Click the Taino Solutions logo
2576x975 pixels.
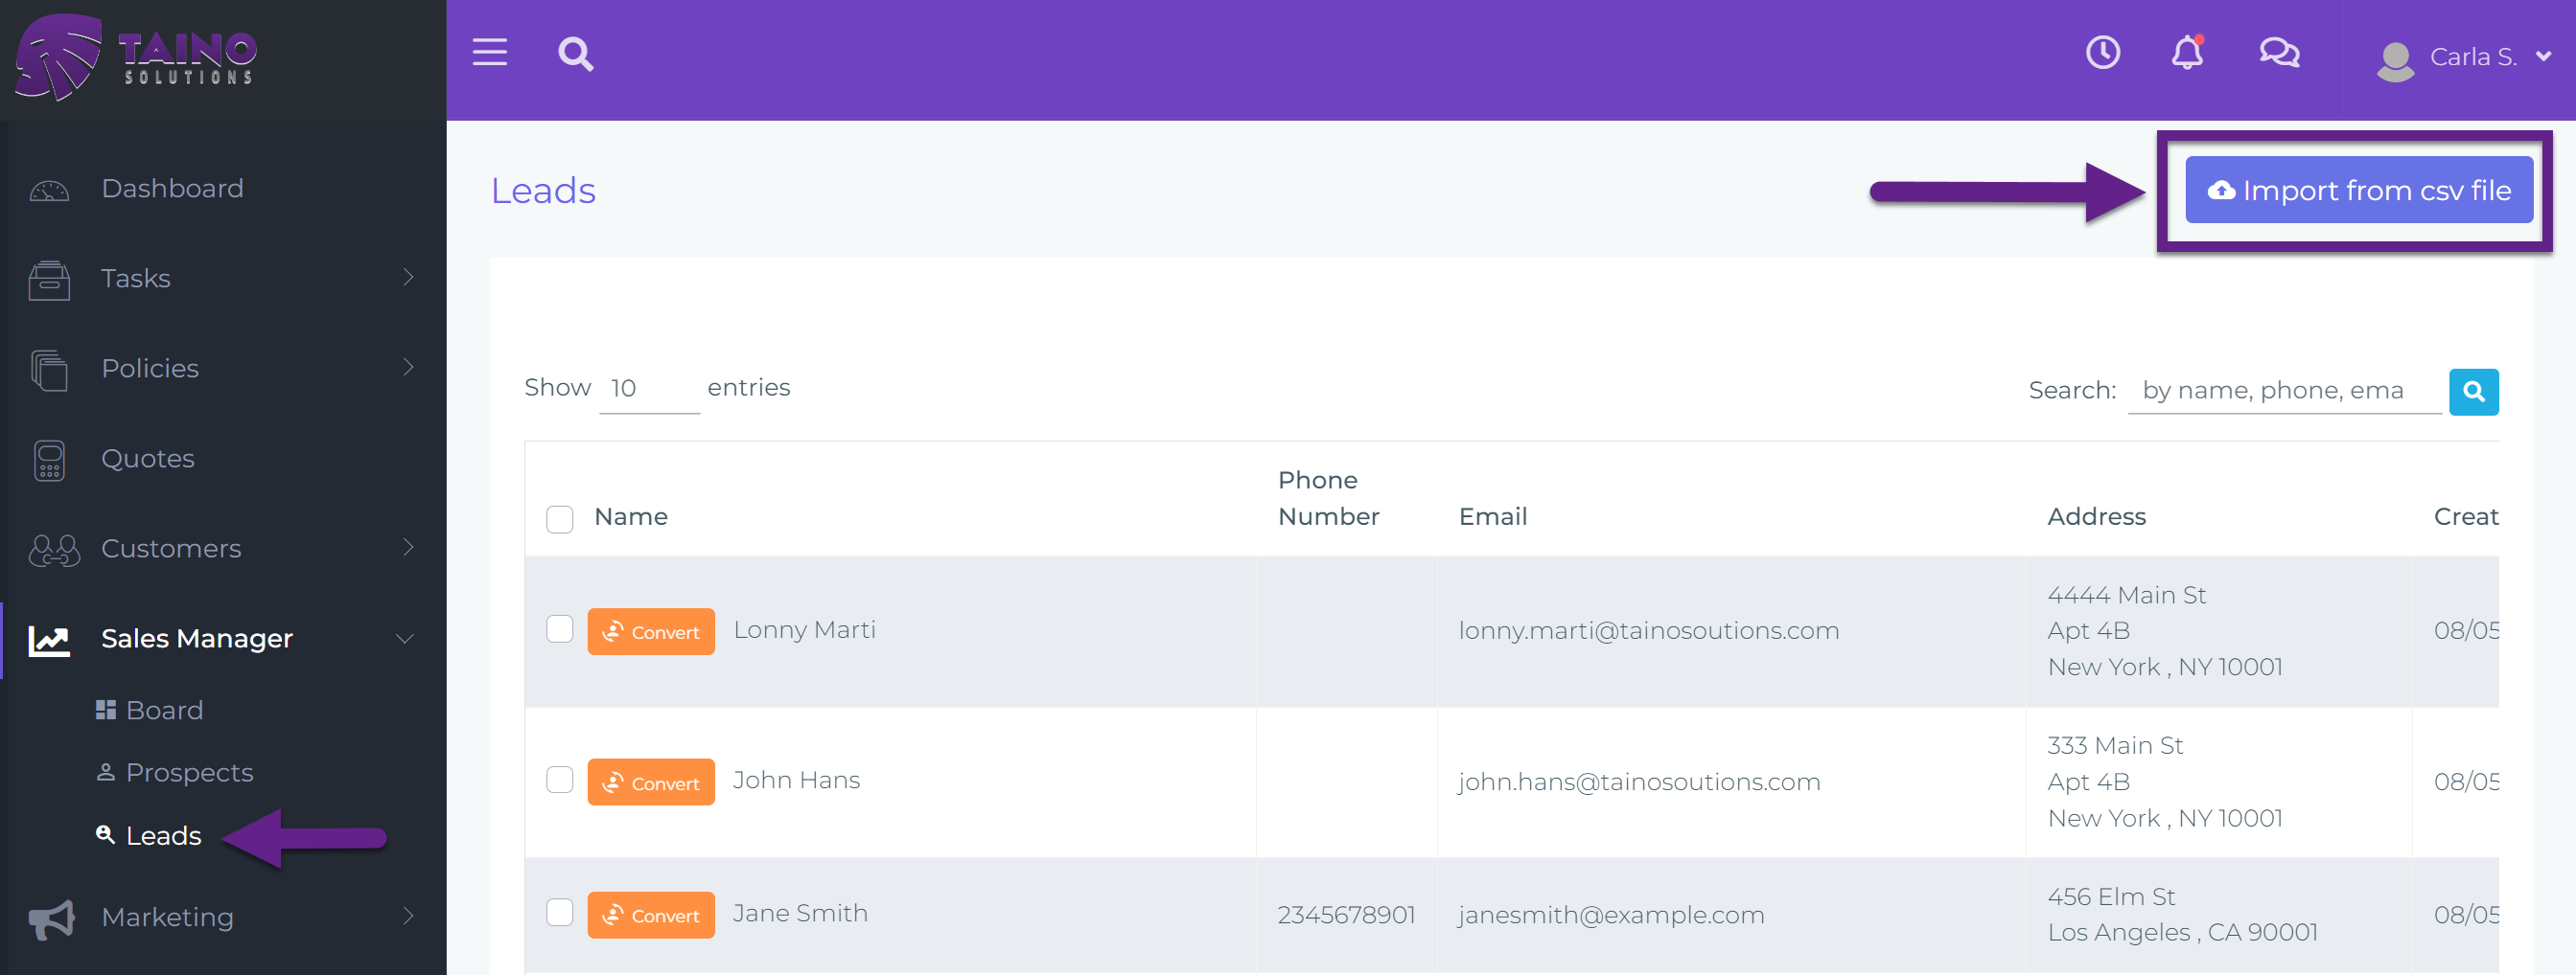(x=137, y=57)
